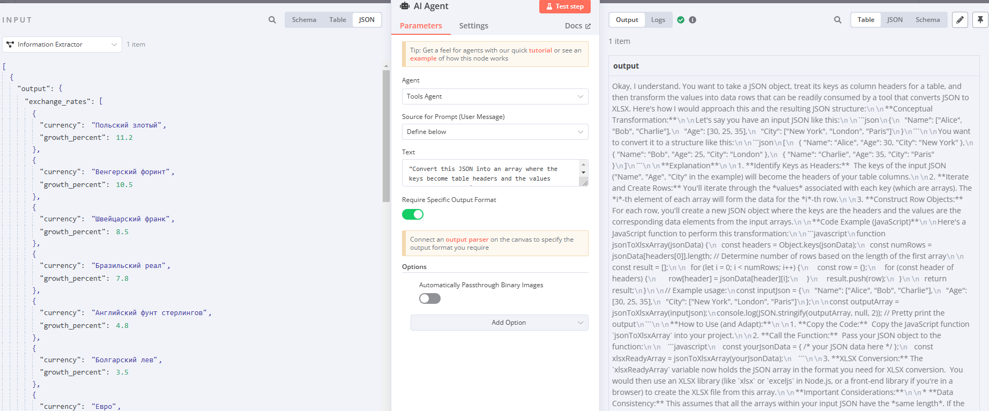Screen dimensions: 989x411
Task: Switch Output view to JSON
Action: pyautogui.click(x=895, y=20)
